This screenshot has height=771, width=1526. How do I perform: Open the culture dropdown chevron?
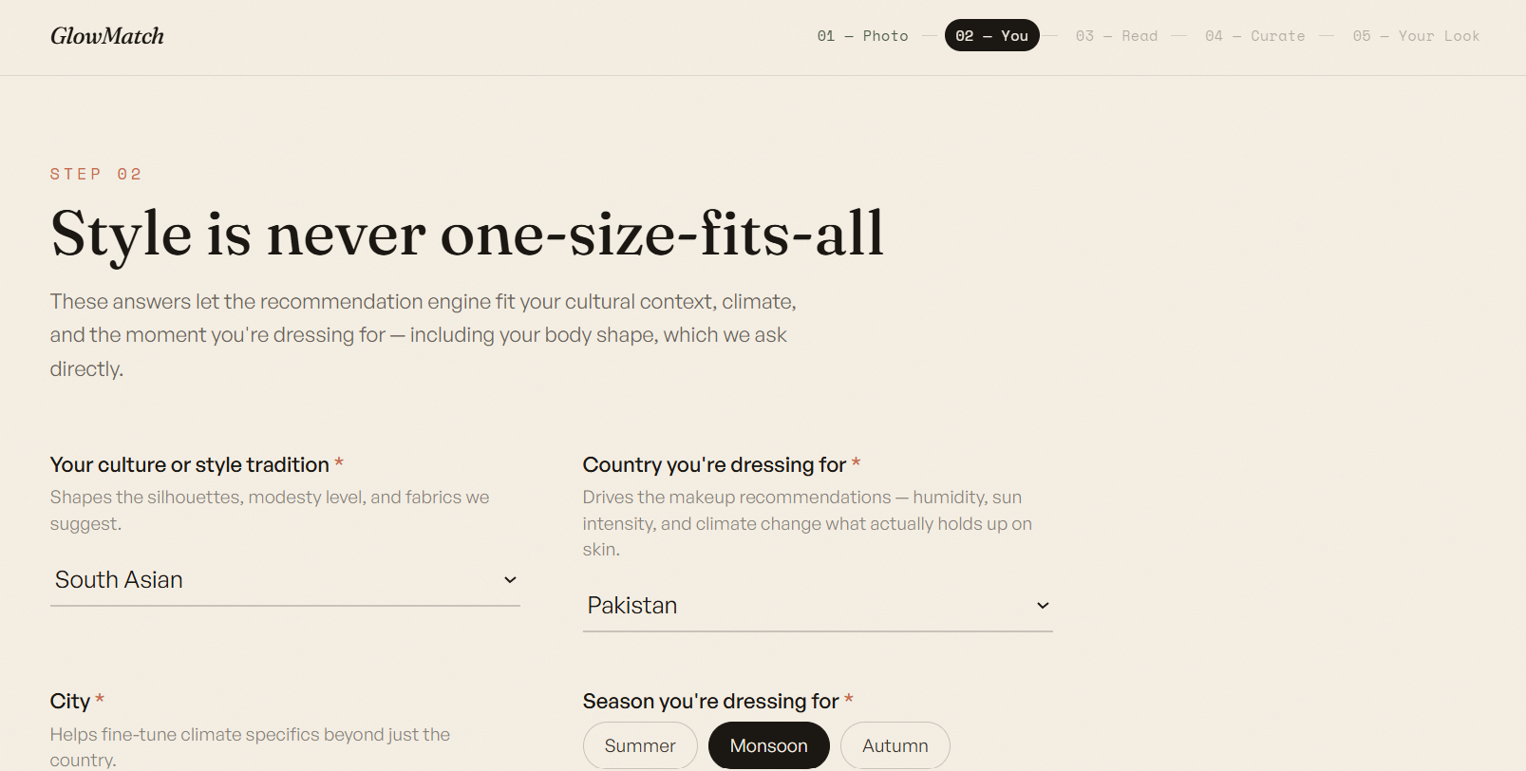[x=510, y=580]
